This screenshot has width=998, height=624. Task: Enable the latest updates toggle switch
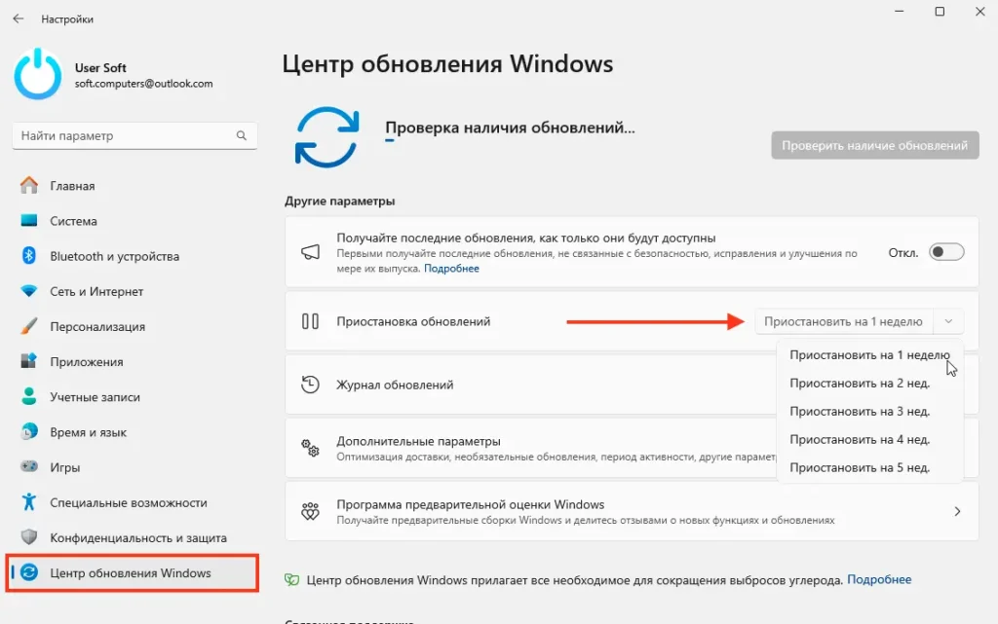[x=946, y=252]
